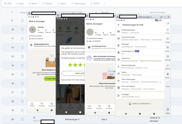
Task: Tap Favoriten tab in third phone window
Action: (x=99, y=107)
